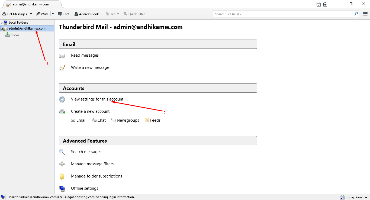
Task: Click the Advanced Features section header
Action: 158,141
